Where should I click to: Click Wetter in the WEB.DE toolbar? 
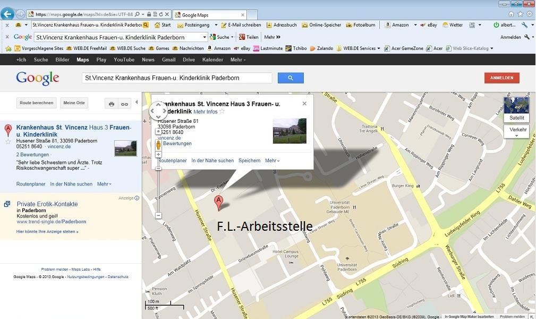pyautogui.click(x=453, y=25)
